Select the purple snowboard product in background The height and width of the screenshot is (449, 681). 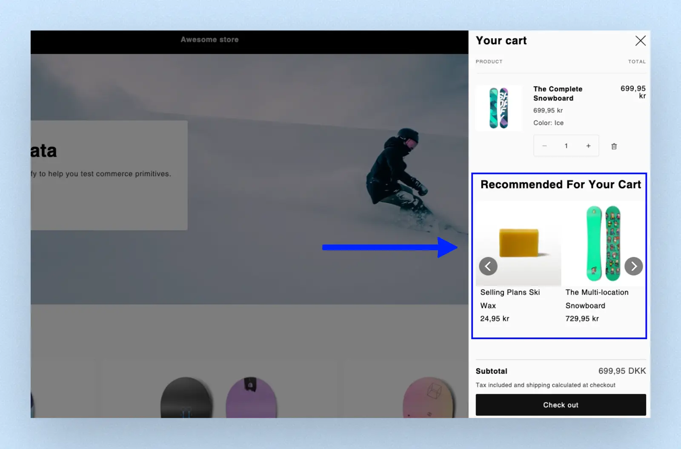tap(251, 398)
